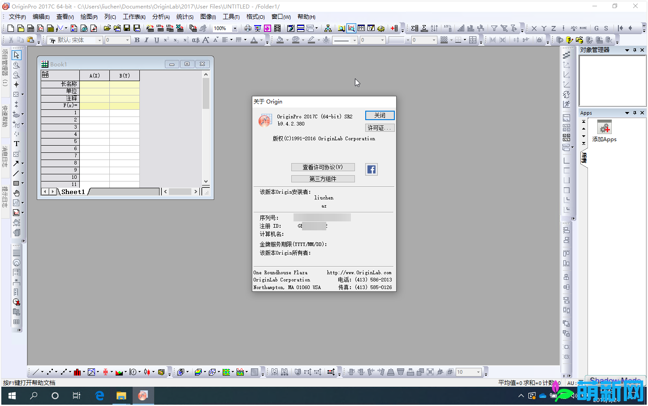This screenshot has width=648, height=406.
Task: Pin the Apps panel
Action: coord(635,113)
